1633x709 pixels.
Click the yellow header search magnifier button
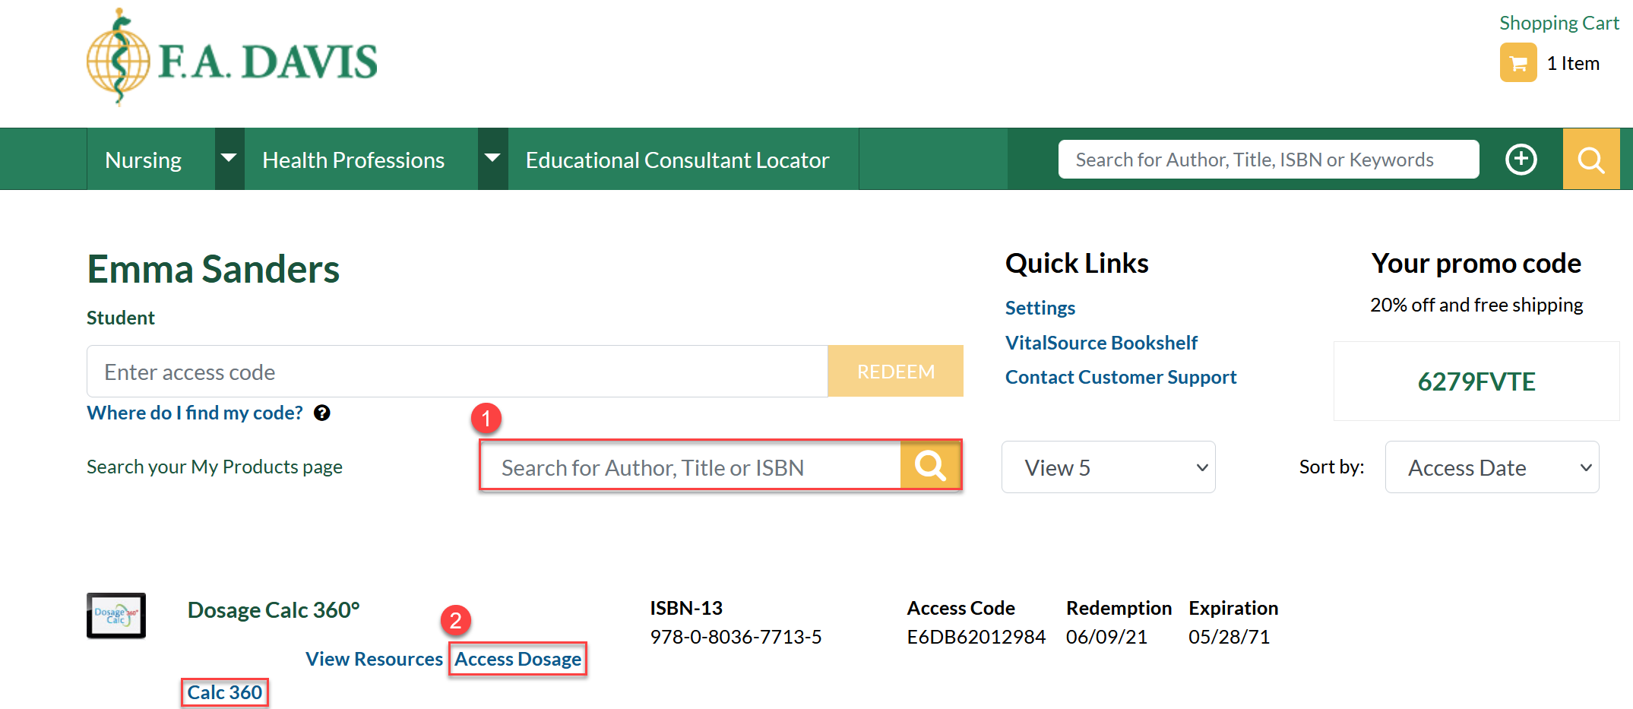click(x=1590, y=159)
